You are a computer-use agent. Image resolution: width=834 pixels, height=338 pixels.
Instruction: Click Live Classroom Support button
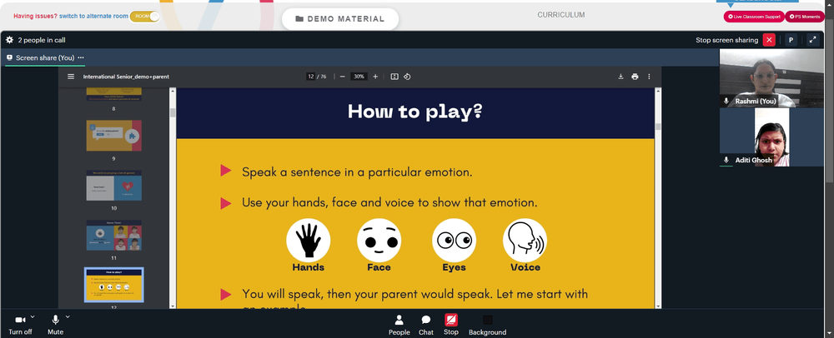coord(754,17)
